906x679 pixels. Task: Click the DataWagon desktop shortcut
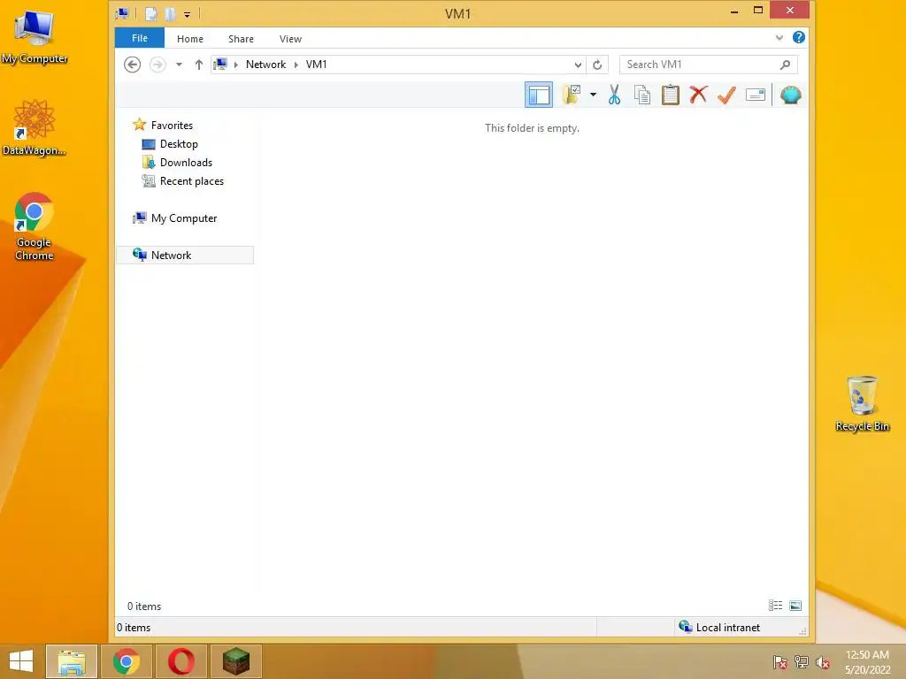tap(35, 127)
